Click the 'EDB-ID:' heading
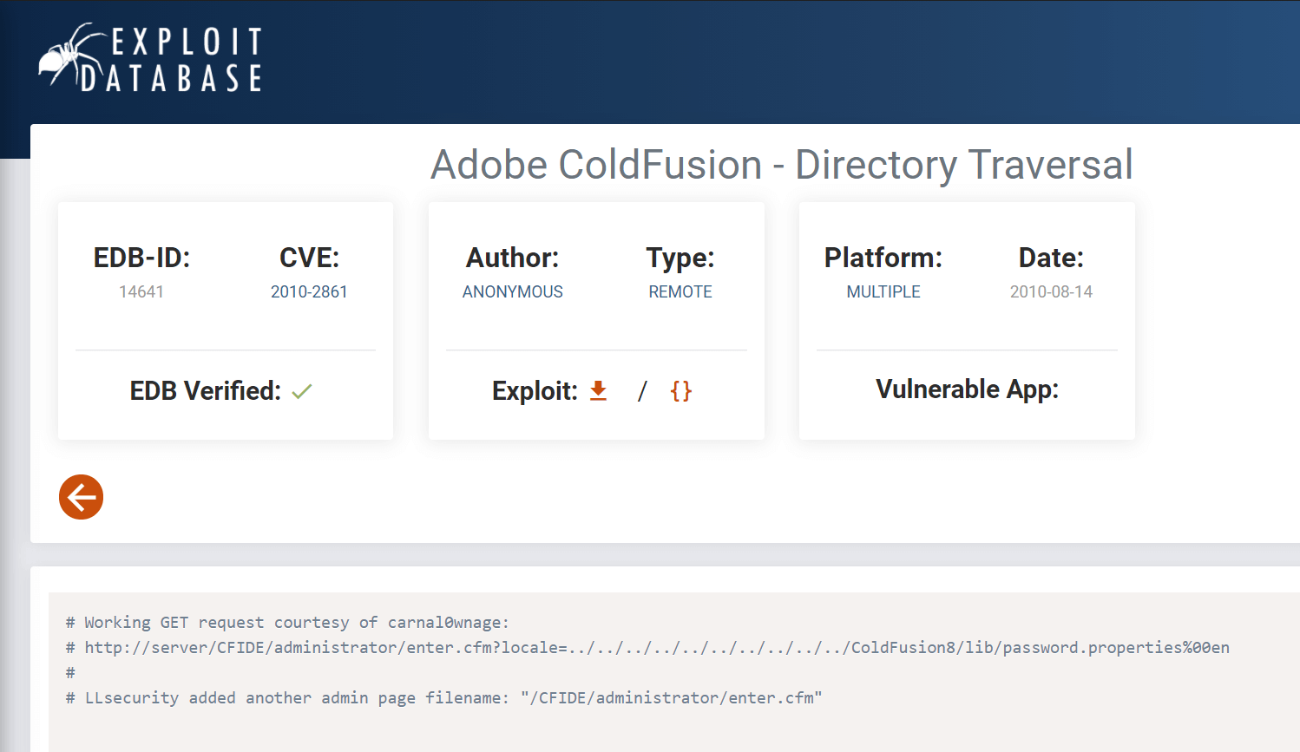The height and width of the screenshot is (752, 1300). coord(141,258)
